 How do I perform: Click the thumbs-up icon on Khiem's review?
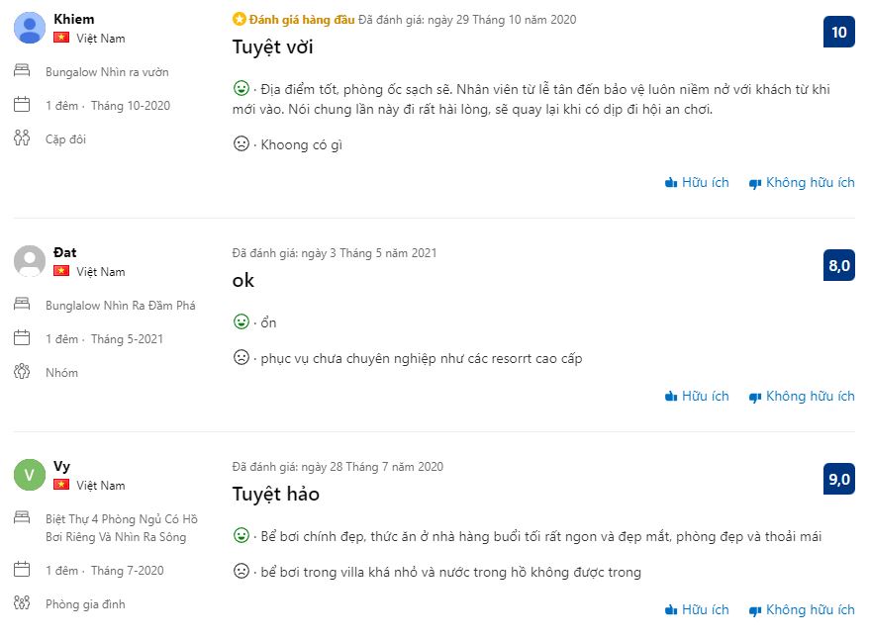click(x=671, y=183)
